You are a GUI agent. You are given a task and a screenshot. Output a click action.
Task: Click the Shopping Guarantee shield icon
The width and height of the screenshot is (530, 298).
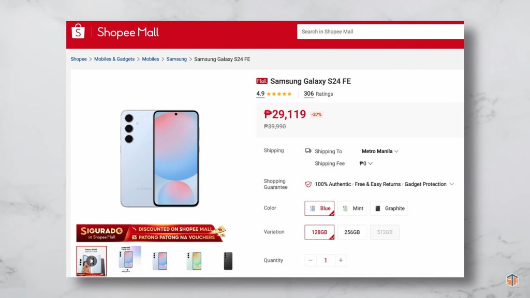pyautogui.click(x=308, y=184)
